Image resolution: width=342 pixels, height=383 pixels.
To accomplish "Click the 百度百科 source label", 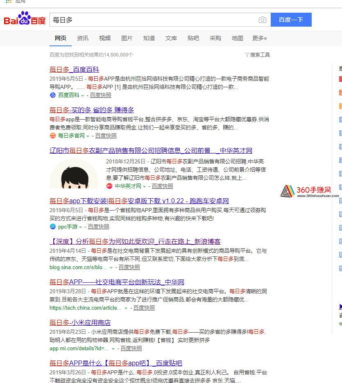I will pos(69,95).
